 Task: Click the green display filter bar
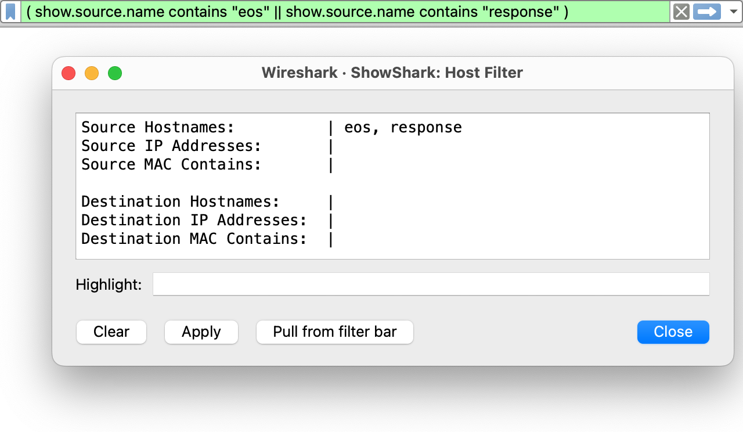point(348,12)
